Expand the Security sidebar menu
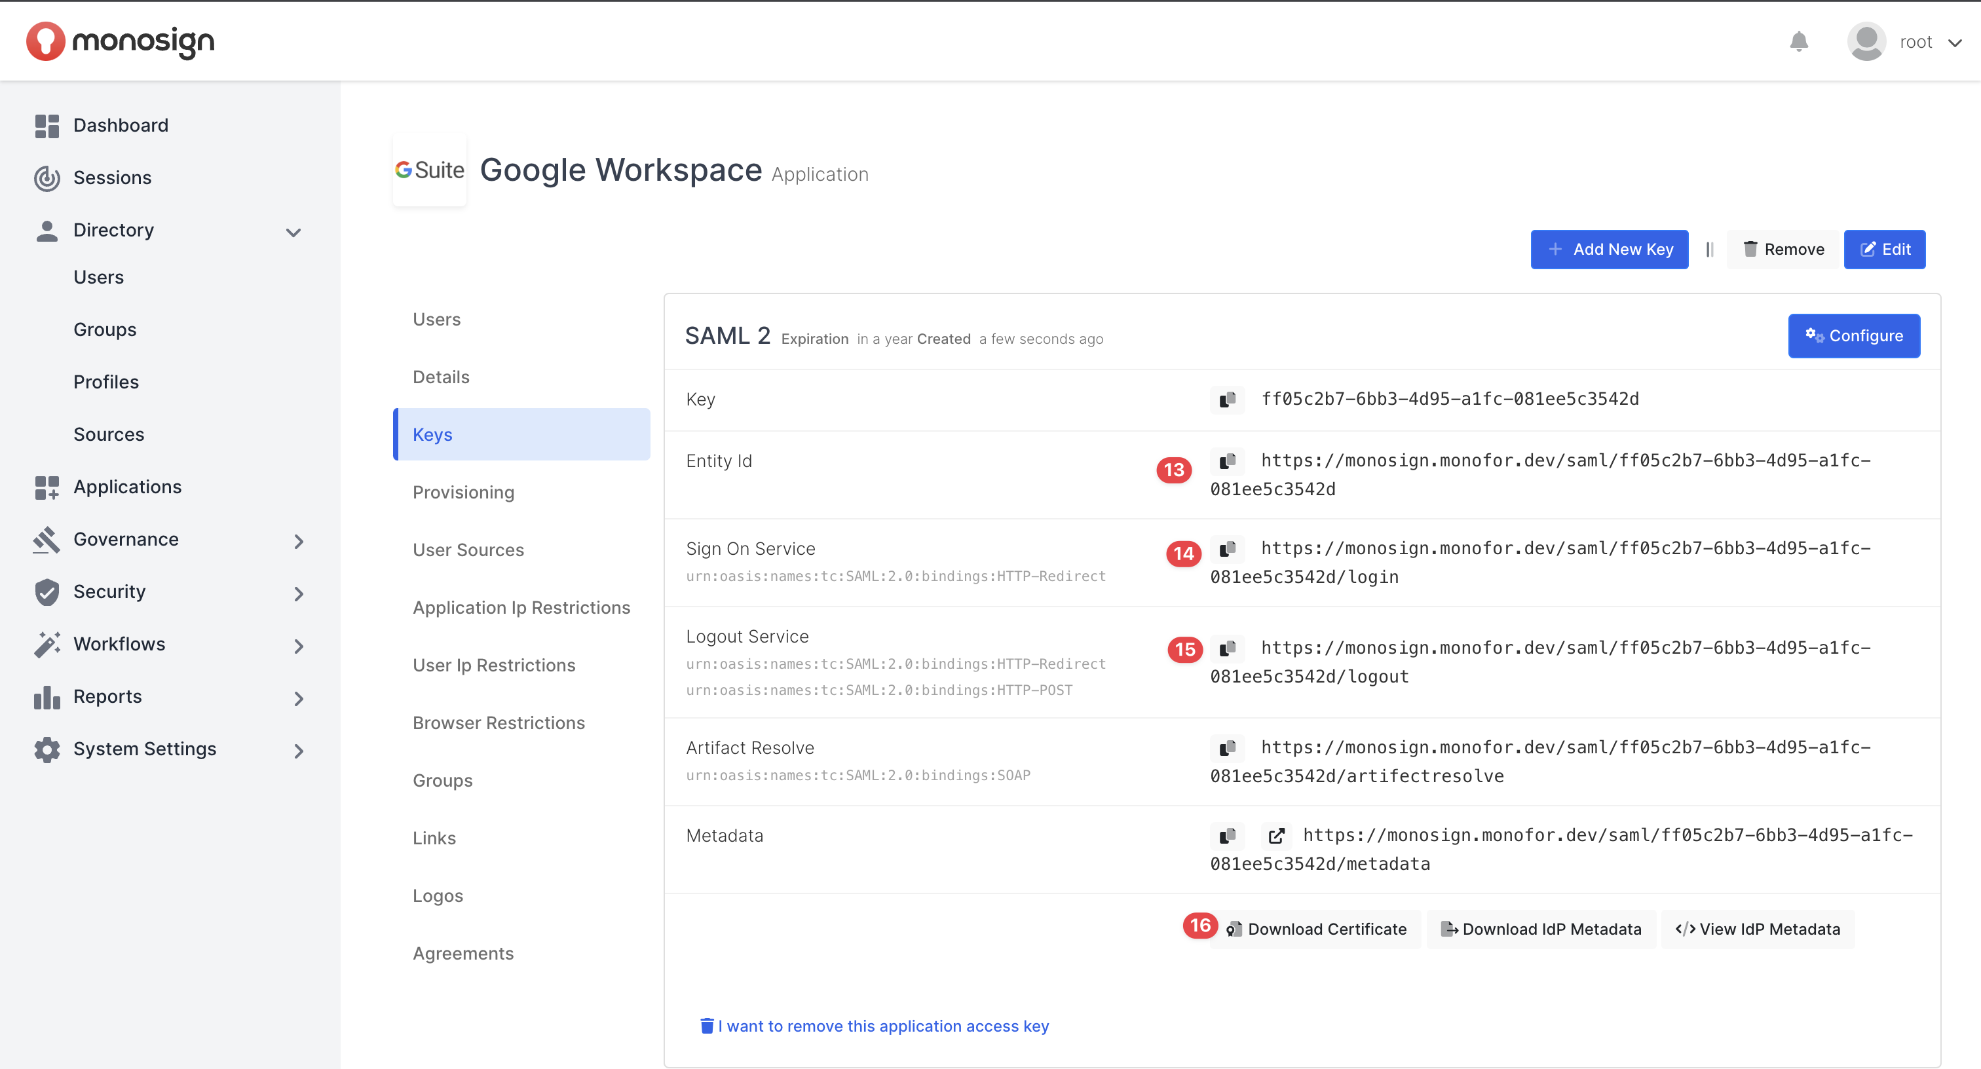Viewport: 1981px width, 1069px height. coord(298,593)
